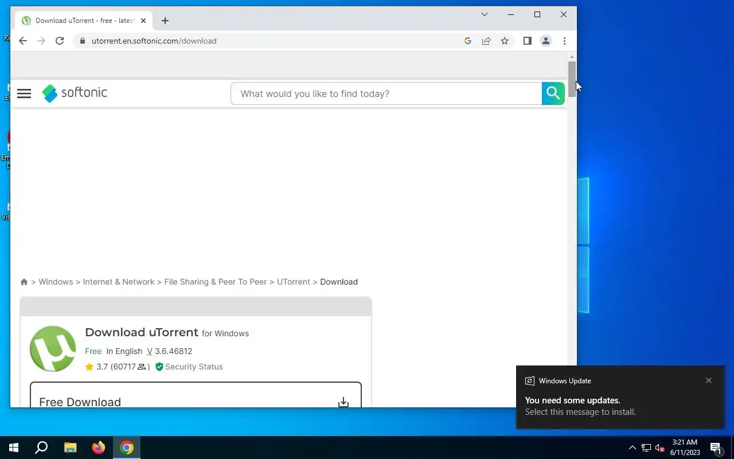Click the Download breadcrumb text
Image resolution: width=734 pixels, height=459 pixels.
click(x=339, y=282)
